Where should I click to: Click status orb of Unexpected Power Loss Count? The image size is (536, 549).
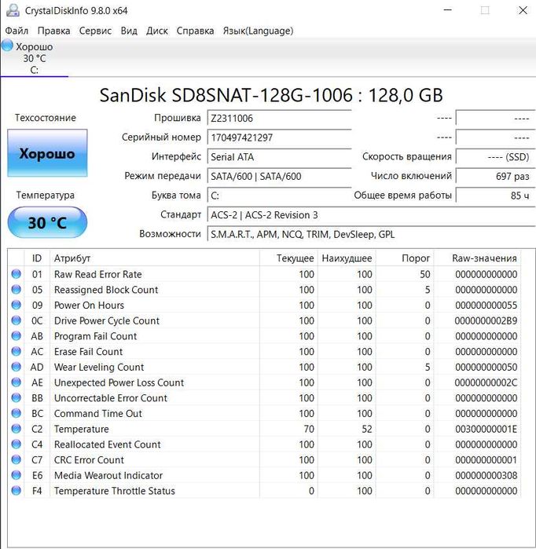[x=17, y=382]
